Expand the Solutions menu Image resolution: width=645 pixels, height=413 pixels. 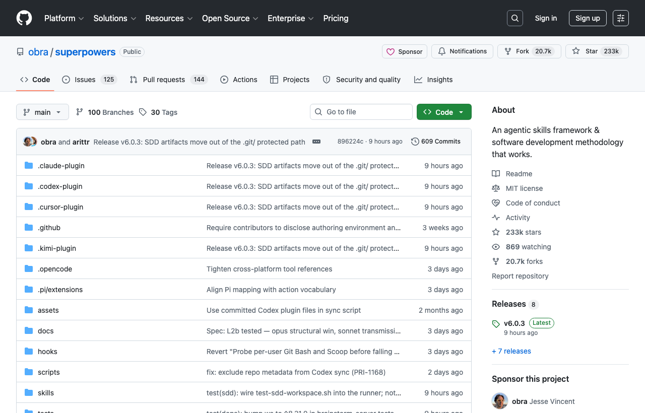click(x=115, y=18)
